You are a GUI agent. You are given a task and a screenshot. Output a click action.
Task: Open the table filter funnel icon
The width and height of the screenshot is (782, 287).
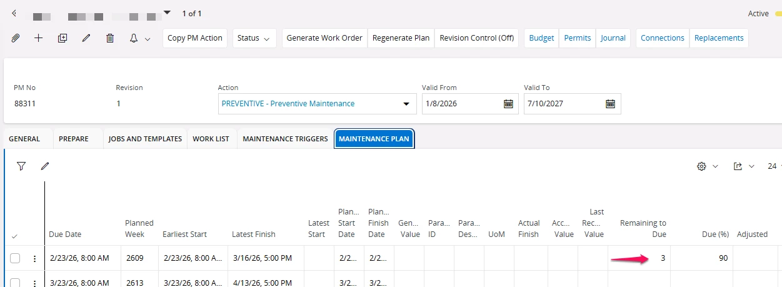21,166
